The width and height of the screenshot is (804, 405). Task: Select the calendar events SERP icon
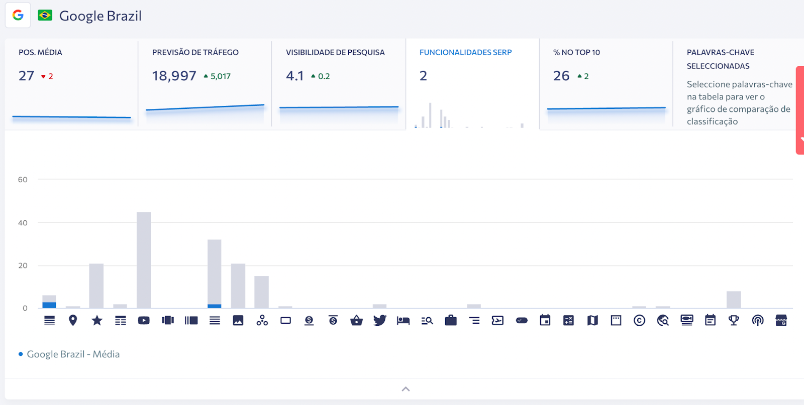click(x=545, y=320)
